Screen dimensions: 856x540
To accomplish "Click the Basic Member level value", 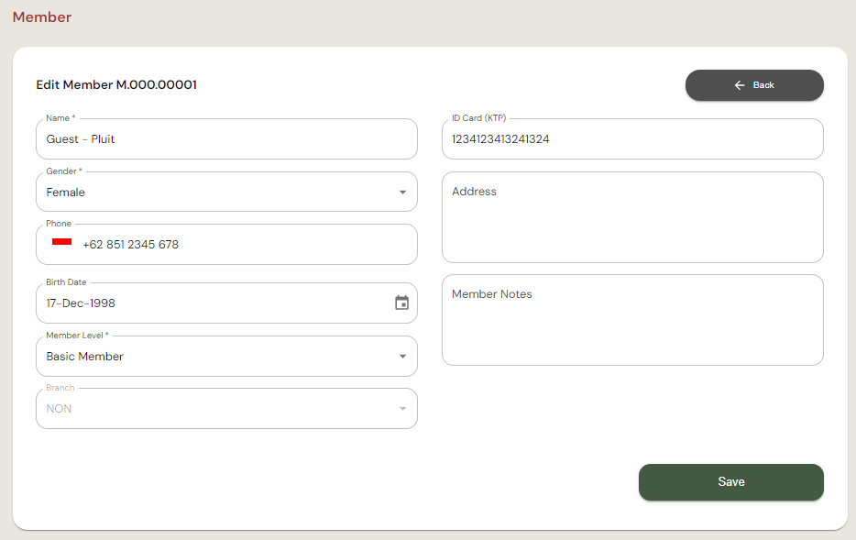I will pos(85,357).
